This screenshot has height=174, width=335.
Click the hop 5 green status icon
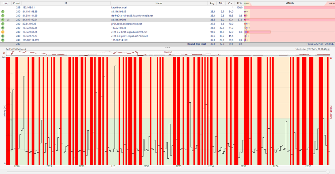(3, 24)
